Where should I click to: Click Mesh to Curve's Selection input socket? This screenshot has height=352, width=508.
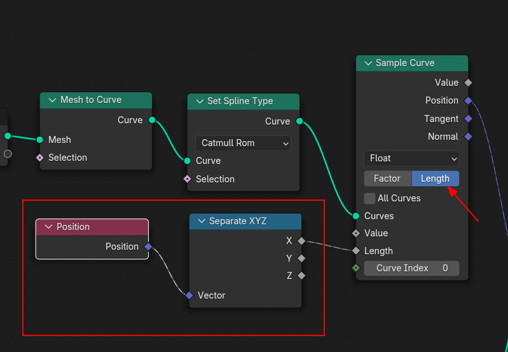tap(40, 158)
